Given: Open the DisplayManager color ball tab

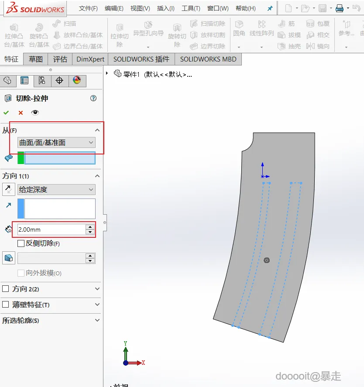Looking at the screenshot, I should point(77,81).
